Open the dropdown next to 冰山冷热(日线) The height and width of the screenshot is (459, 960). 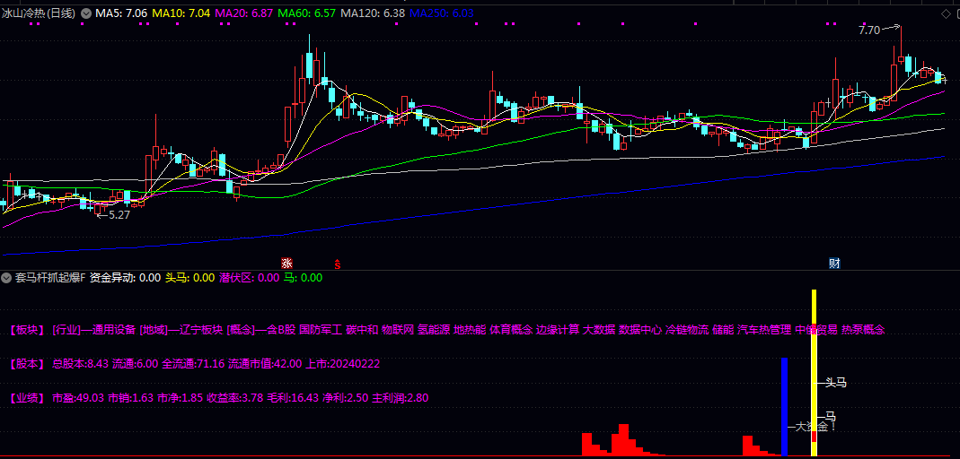85,13
